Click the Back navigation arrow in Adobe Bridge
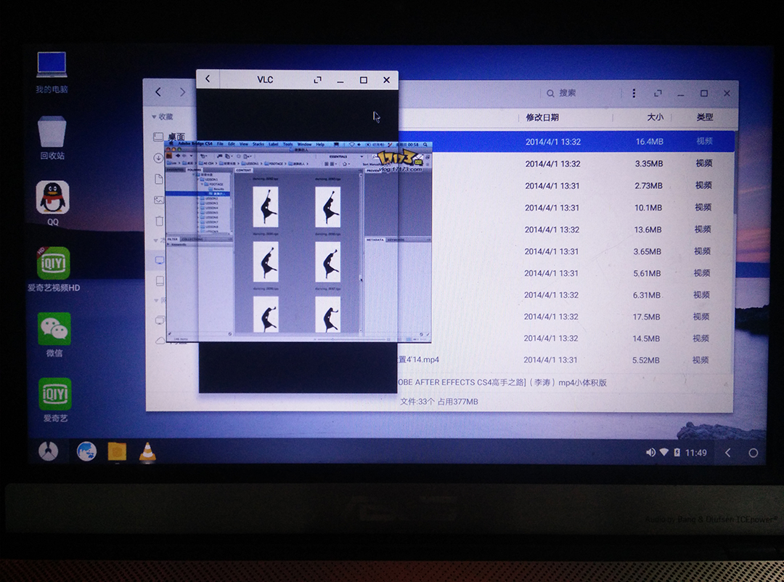Screen dimensions: 784x582 176,155
